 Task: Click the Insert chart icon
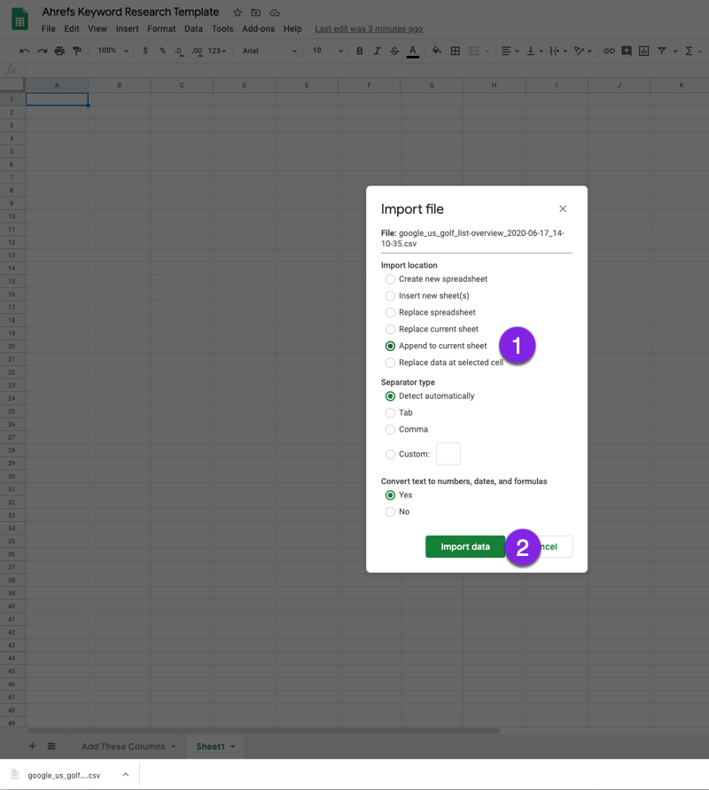[x=643, y=51]
